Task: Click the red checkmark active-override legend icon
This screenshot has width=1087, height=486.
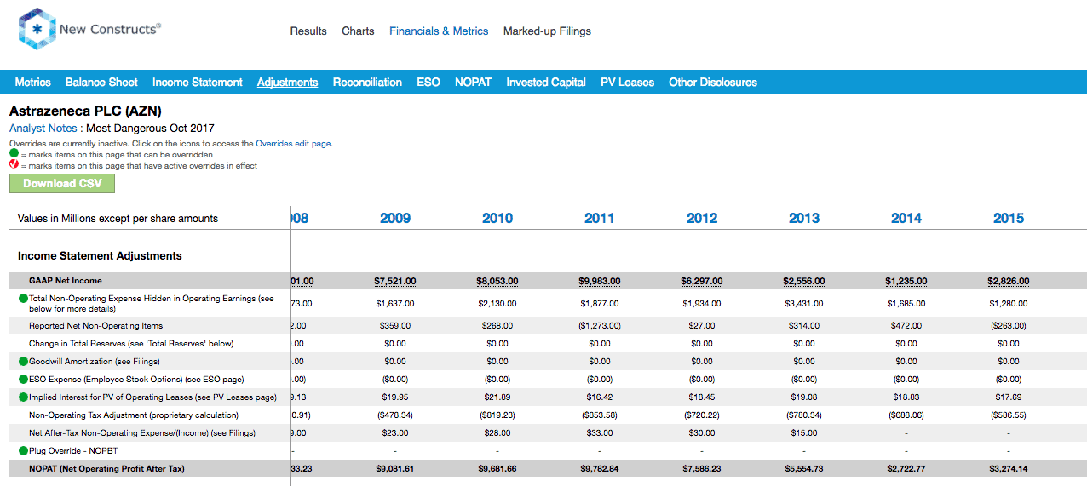Action: [x=14, y=165]
